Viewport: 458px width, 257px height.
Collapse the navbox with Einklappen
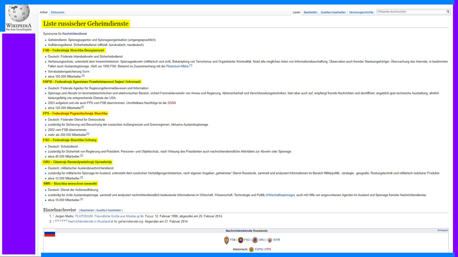tap(443, 230)
